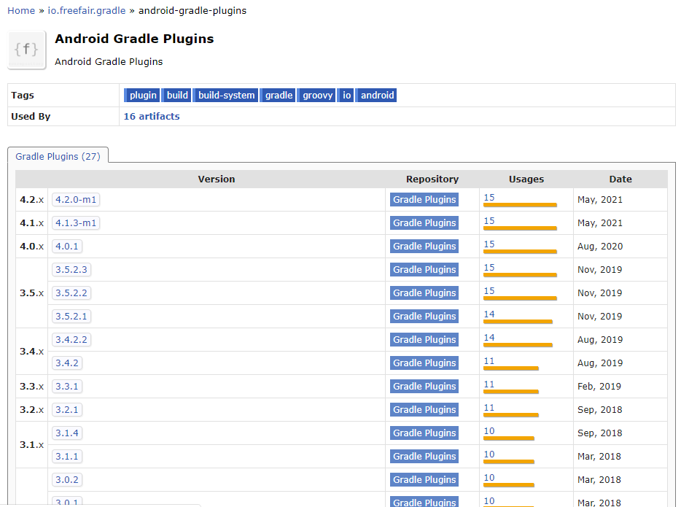
Task: Open version 3.5.2.1
Action: tap(71, 317)
